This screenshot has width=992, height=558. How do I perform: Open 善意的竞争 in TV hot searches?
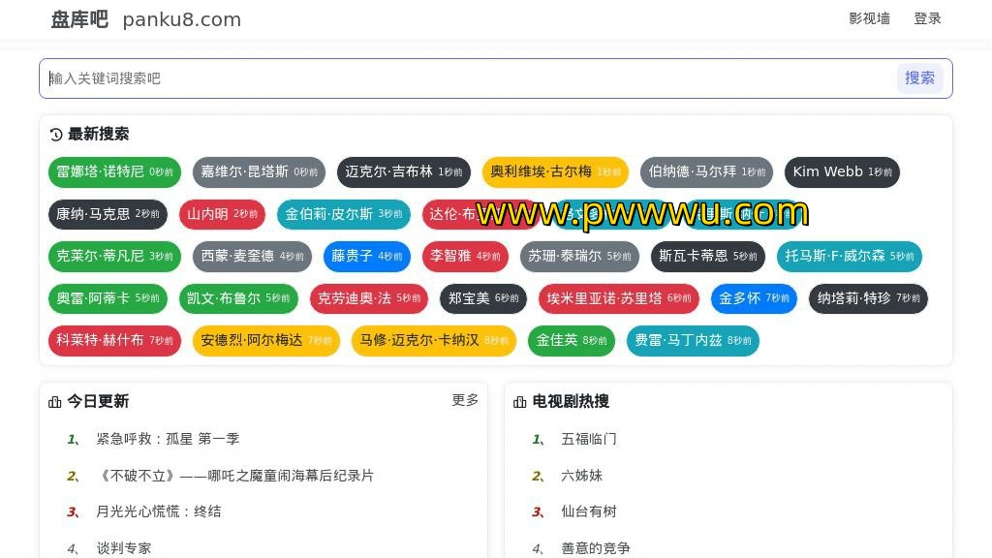click(596, 548)
